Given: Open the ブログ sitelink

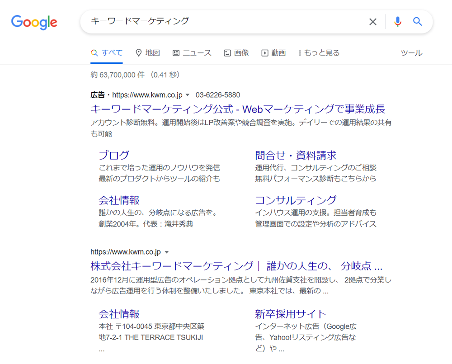Looking at the screenshot, I should (x=114, y=155).
